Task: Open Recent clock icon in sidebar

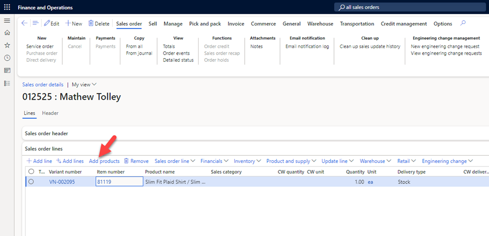Action: [7, 58]
